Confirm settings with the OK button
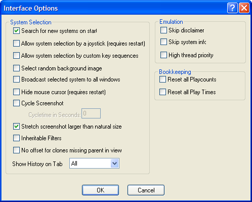 [x=100, y=190]
